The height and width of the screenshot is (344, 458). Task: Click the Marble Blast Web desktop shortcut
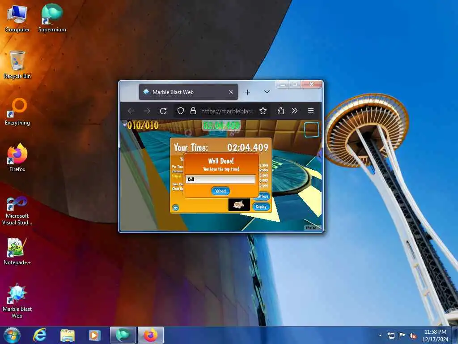(17, 301)
